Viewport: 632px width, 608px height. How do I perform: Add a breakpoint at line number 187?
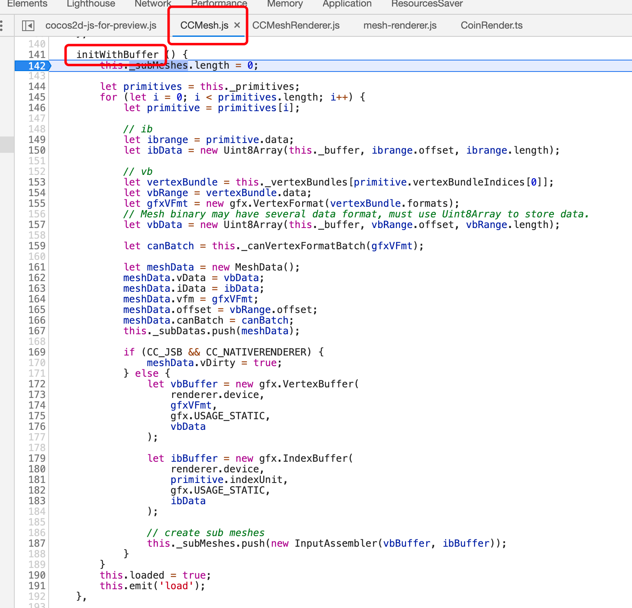37,543
